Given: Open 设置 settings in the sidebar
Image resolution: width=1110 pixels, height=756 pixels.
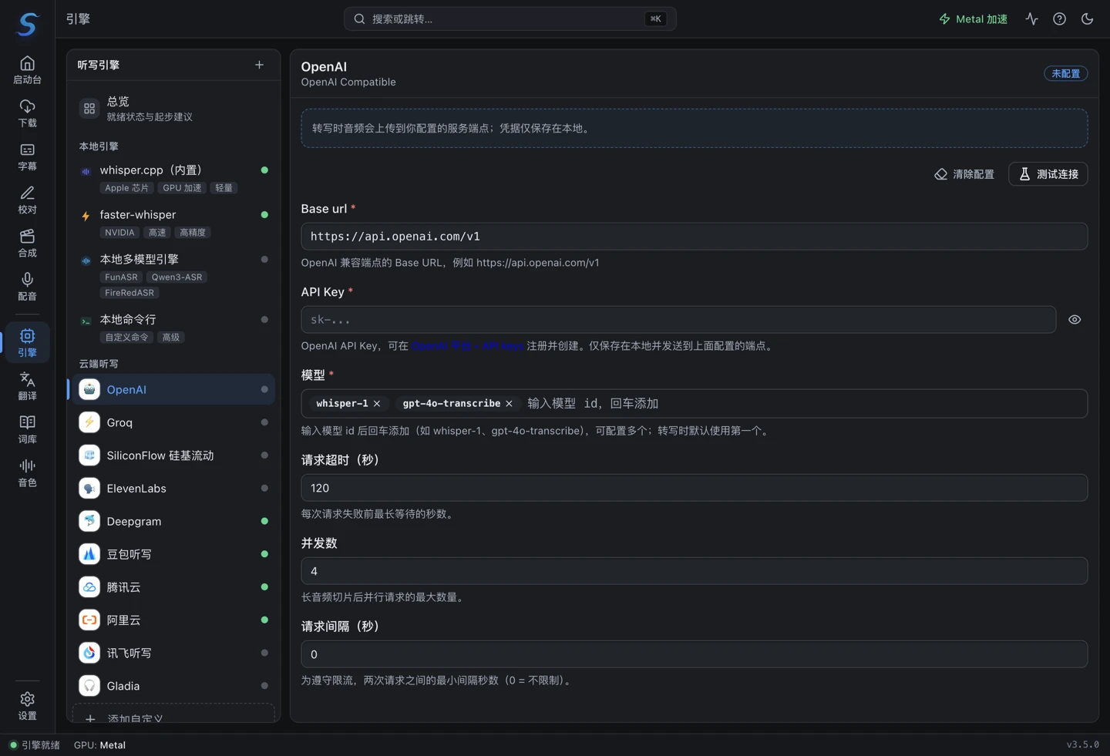Looking at the screenshot, I should [x=27, y=706].
